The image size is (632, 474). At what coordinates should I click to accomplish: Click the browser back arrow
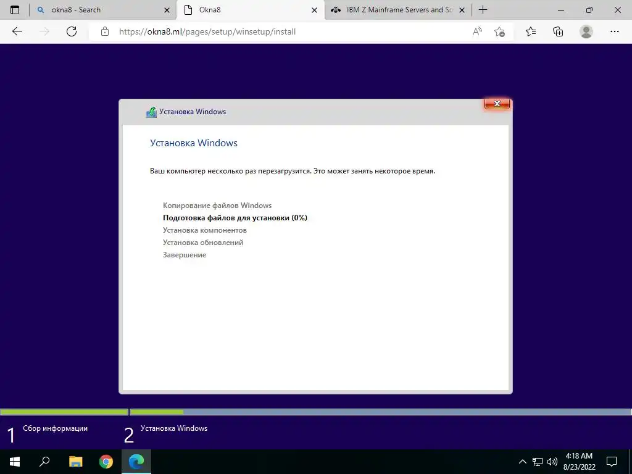pos(17,31)
